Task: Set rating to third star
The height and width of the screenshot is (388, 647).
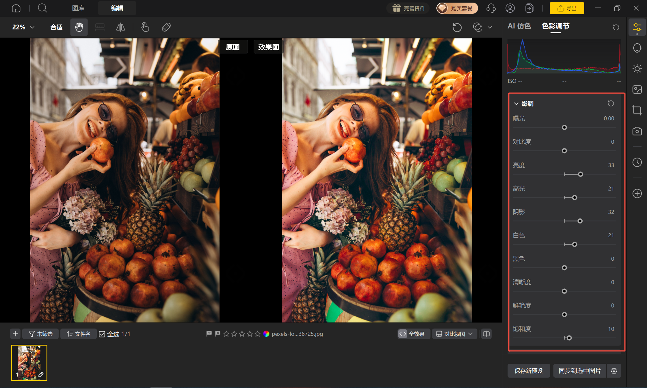Action: click(242, 334)
